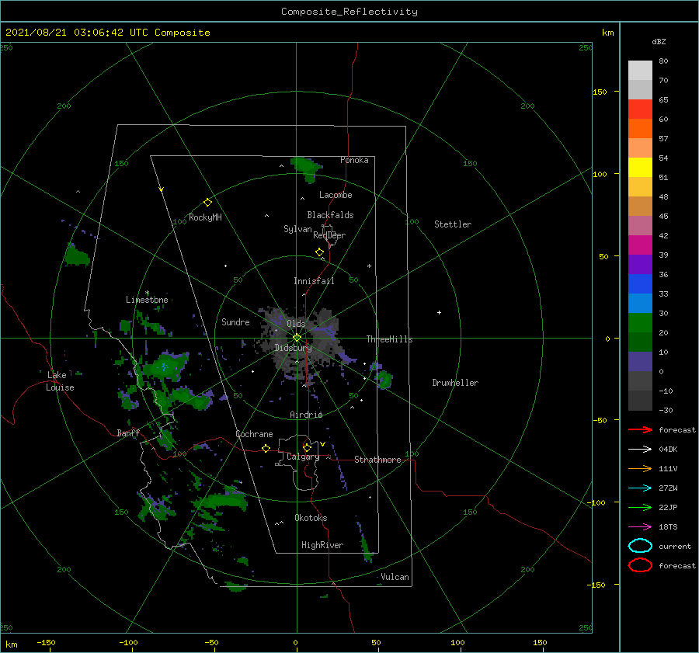Select the orange 111V arrow in legend
The image size is (699, 653).
tap(640, 468)
